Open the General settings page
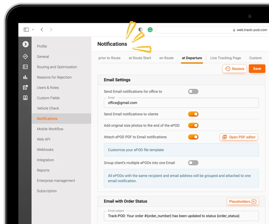The height and width of the screenshot is (224, 269). pyautogui.click(x=43, y=57)
